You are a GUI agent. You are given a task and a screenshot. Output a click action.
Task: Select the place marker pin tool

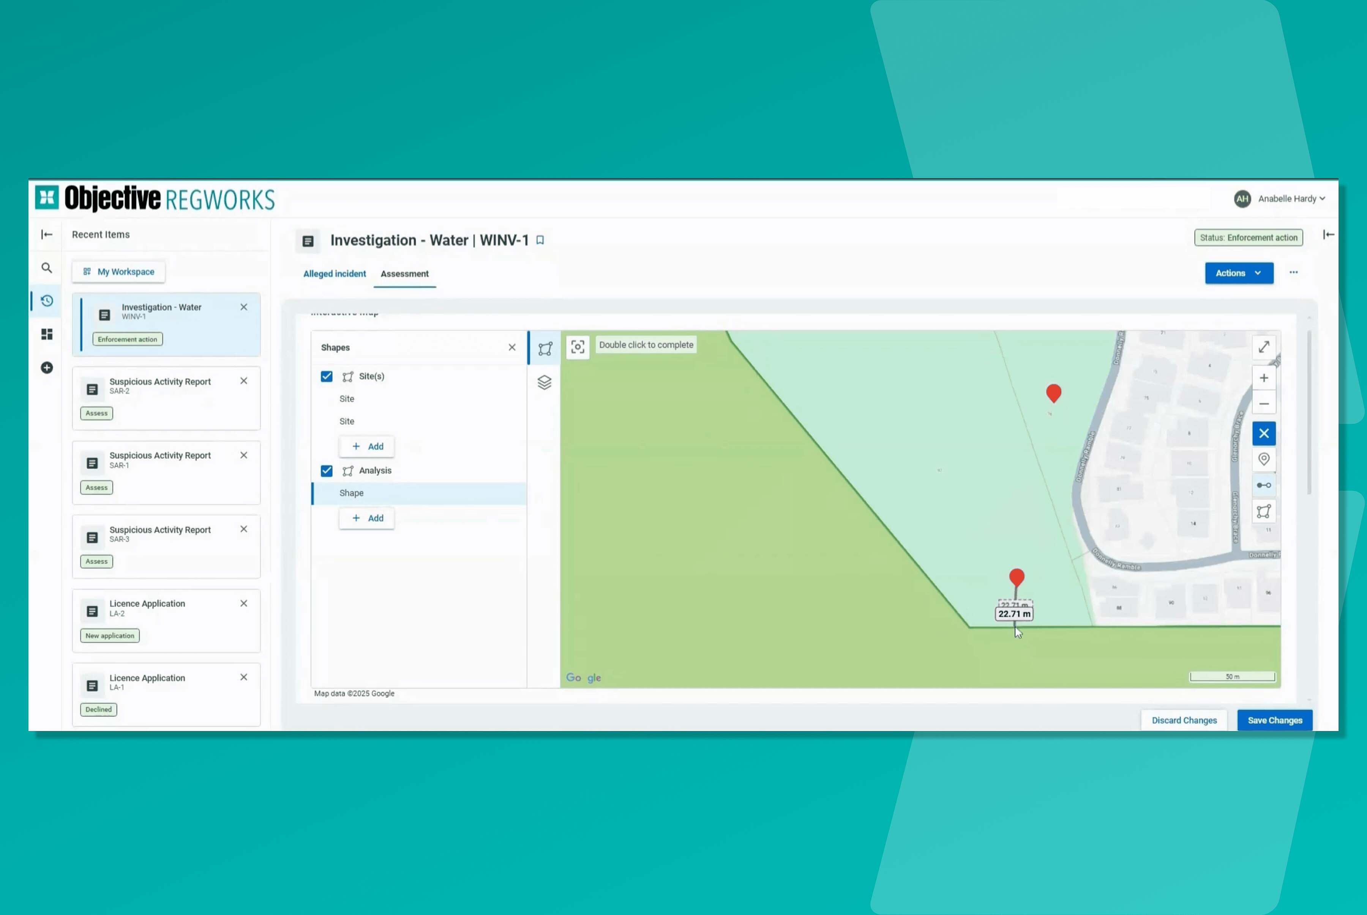[1264, 459]
